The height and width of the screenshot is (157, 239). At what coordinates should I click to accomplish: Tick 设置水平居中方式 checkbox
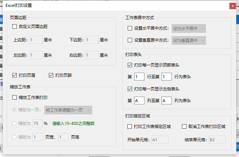tap(130, 28)
